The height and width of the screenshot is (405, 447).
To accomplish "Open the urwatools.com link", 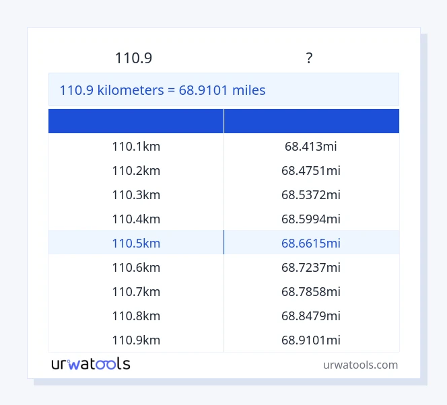I will pyautogui.click(x=360, y=365).
